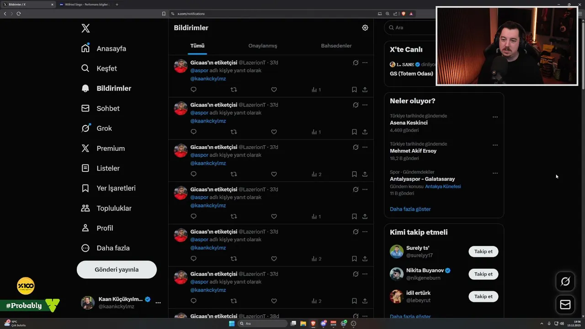Open the Antalyaspor - Galatasaray trend
Screen dimensions: 585x329
coord(422,179)
